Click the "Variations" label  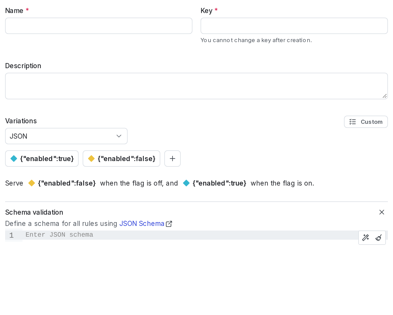[21, 121]
